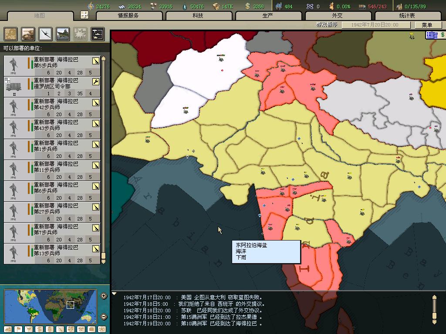446x334 pixels.
Task: Toggle victory points star map mode
Action: coord(102,329)
